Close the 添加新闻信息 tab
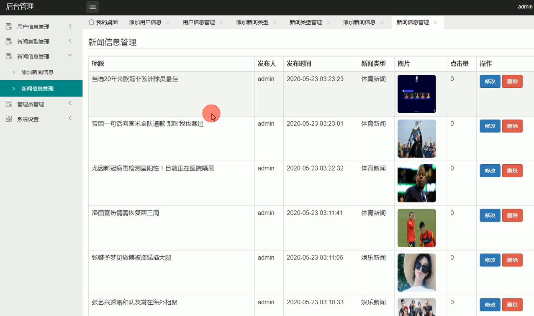 (x=382, y=23)
